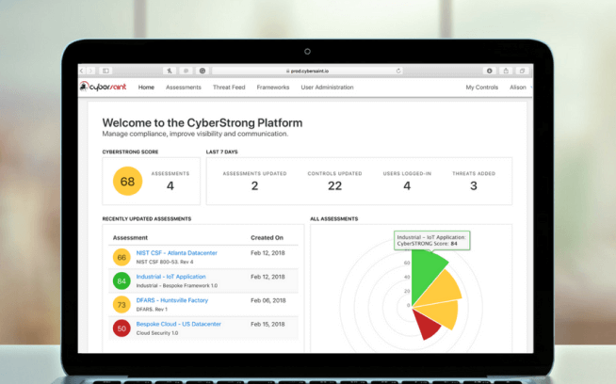
Task: Click the Cloud Security 1.0 subtitle
Action: coord(157,333)
